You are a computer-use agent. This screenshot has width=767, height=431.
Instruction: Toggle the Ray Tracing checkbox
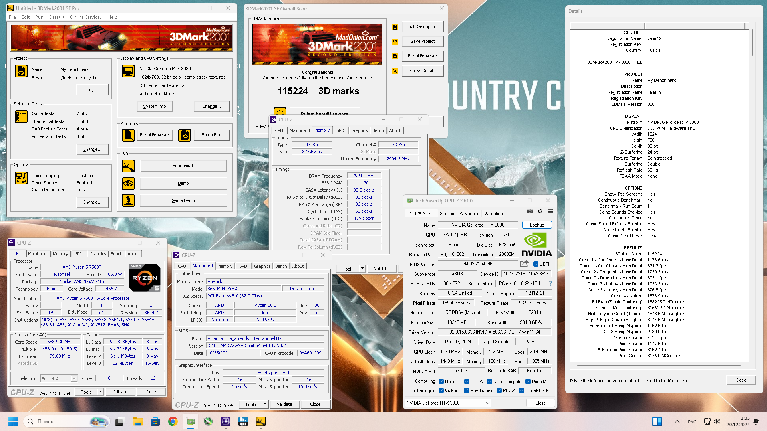[x=466, y=391]
